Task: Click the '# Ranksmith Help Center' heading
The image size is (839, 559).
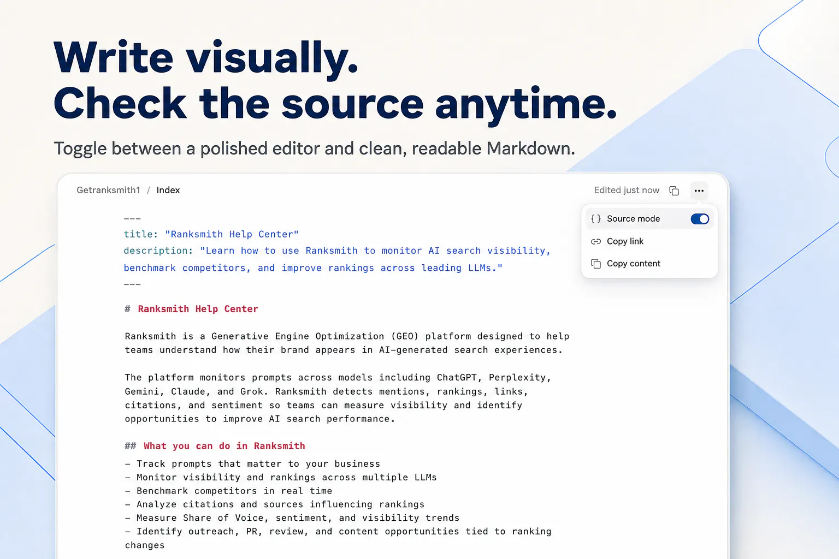Action: [191, 309]
